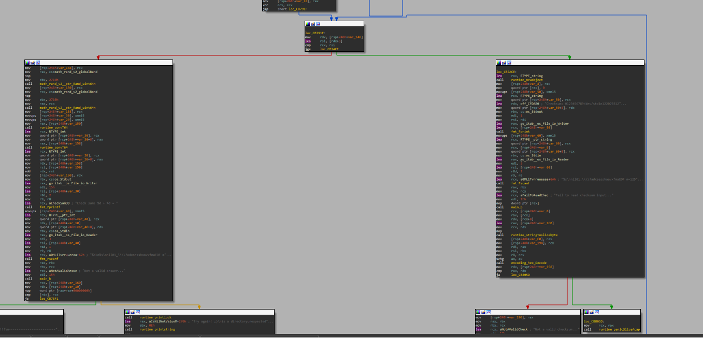Click the edit-node icon on loc_CB7ACE block header

[504, 62]
